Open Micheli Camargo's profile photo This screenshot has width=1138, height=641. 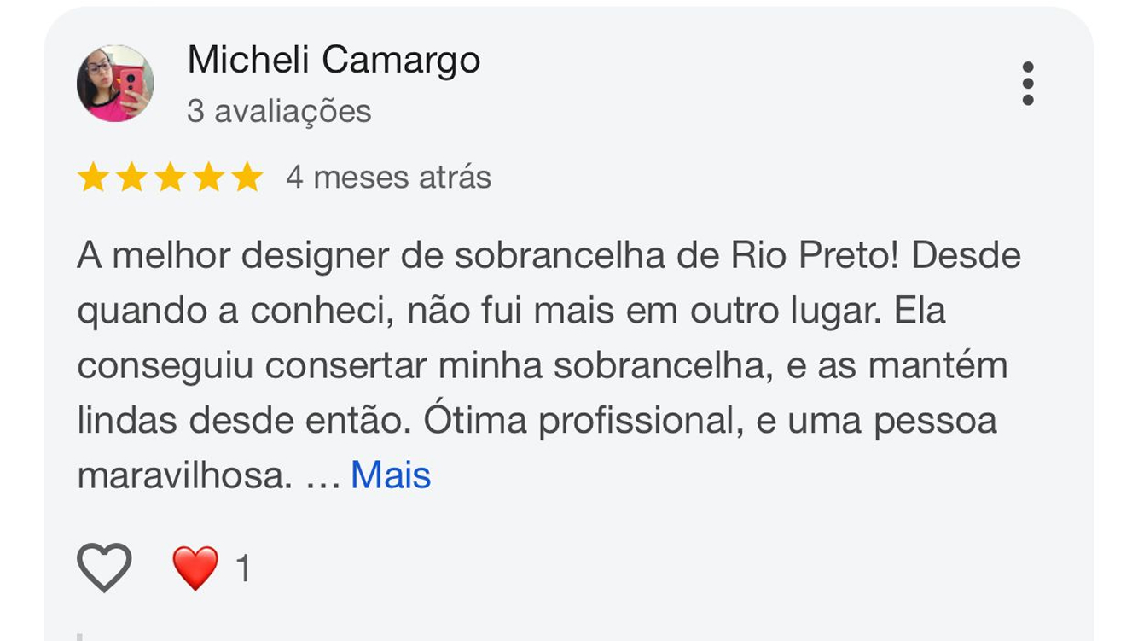coord(115,84)
